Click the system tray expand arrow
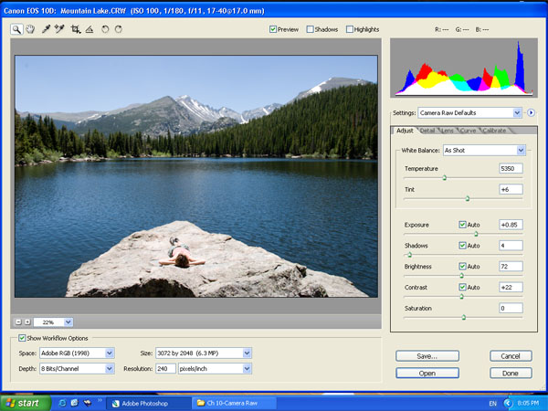 (x=507, y=404)
